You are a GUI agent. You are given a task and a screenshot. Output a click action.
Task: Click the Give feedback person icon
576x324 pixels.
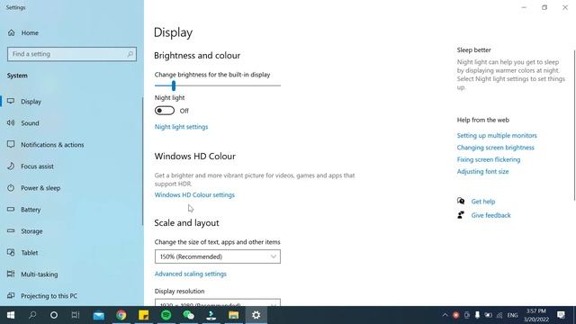[461, 215]
